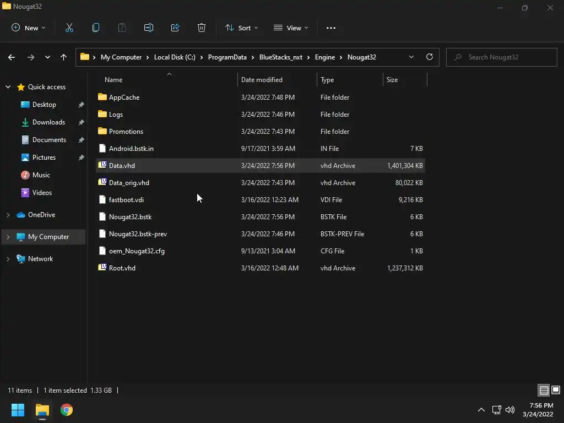Click the Logs folder icon
Image resolution: width=564 pixels, height=423 pixels.
[x=102, y=114]
